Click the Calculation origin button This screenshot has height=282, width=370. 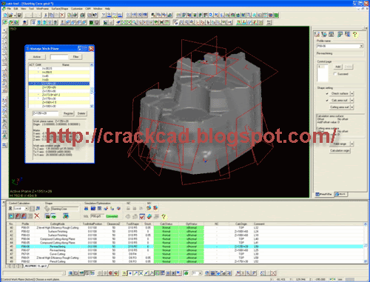pos(340,150)
